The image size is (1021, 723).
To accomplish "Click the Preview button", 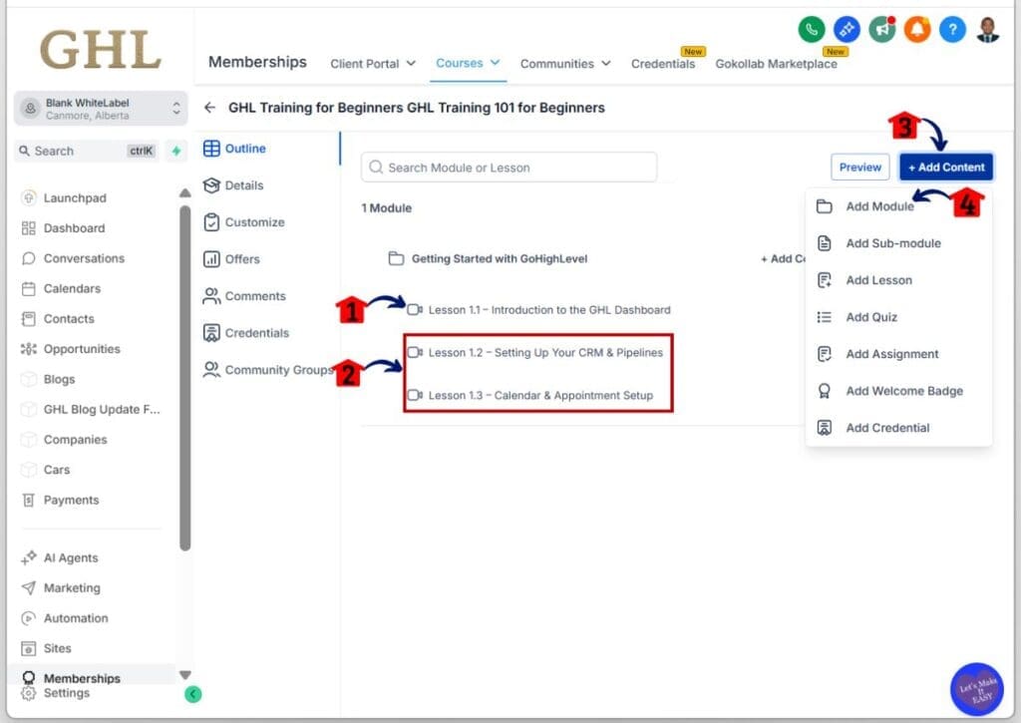I will 858,167.
